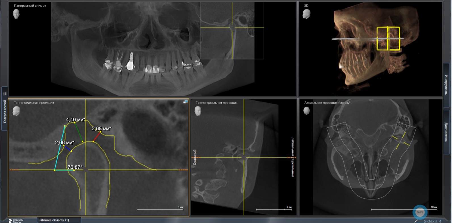Viewport: 452px width, 223px height.
Task: Click head orientation icon in transversal projection
Action: (198, 111)
